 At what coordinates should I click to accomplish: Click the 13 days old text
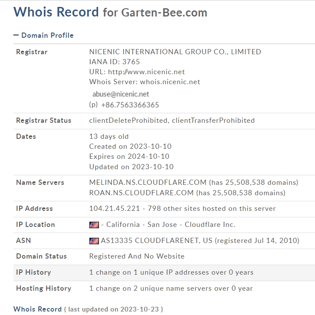[x=109, y=137]
